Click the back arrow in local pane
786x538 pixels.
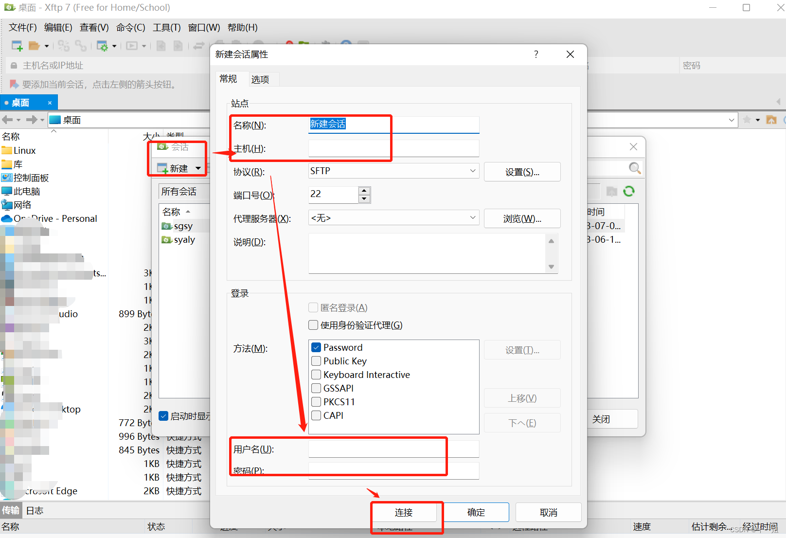[7, 120]
